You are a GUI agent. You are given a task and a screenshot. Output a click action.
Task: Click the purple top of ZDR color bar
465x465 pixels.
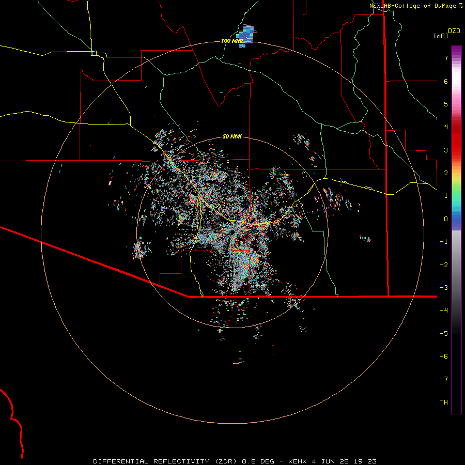click(456, 51)
